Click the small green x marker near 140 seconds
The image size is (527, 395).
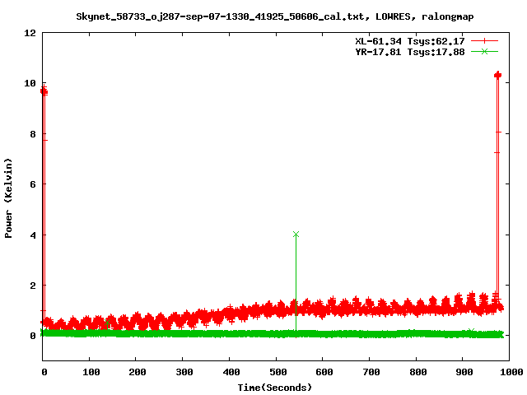coord(107,322)
